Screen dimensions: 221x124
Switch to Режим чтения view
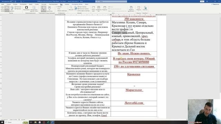pos(2,9)
